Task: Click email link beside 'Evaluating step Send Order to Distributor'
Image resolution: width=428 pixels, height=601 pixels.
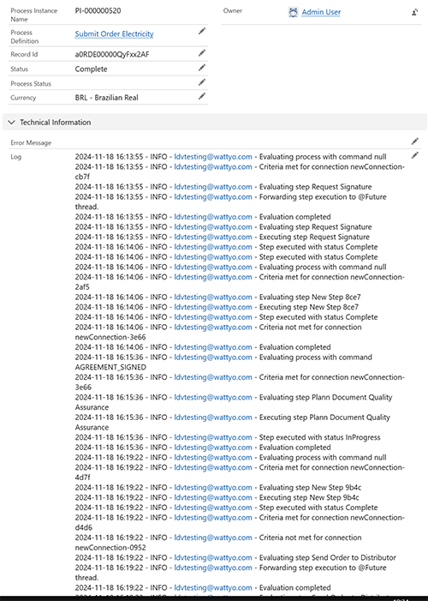Action: click(213, 557)
